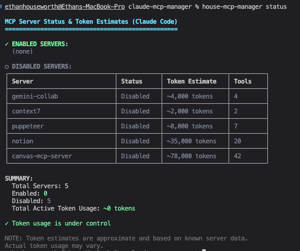Click the tools count '20' for notion

237,141
